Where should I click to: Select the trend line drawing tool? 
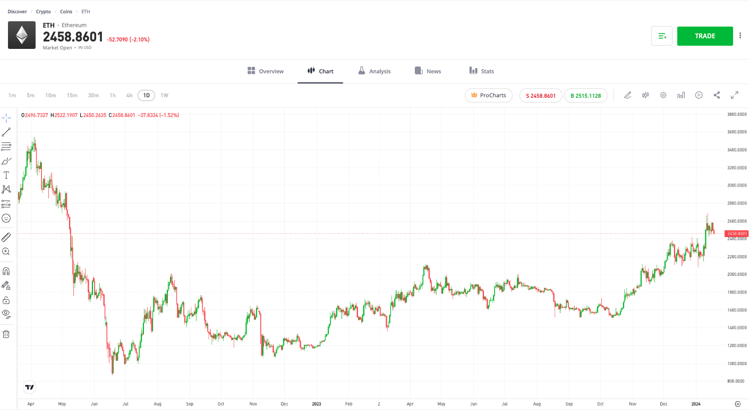coord(6,132)
